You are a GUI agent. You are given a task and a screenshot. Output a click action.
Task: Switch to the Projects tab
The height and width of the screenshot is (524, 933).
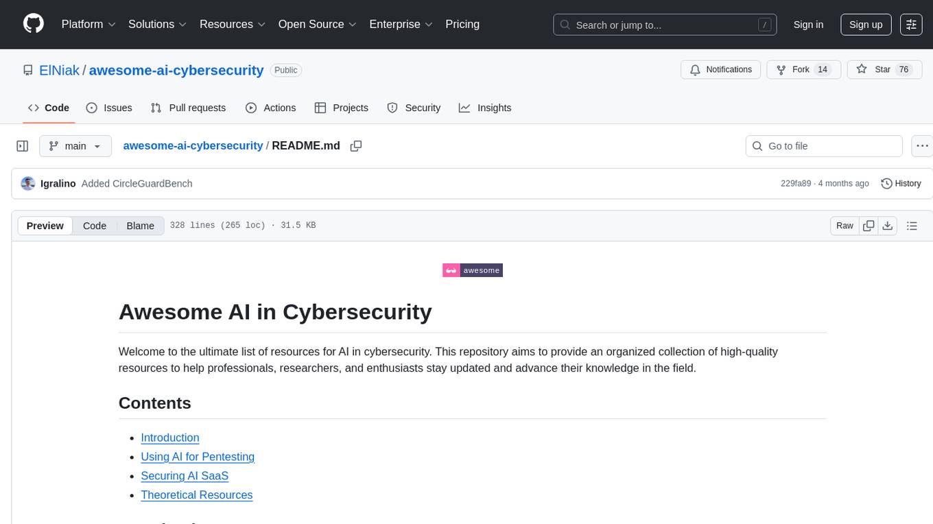pos(342,108)
